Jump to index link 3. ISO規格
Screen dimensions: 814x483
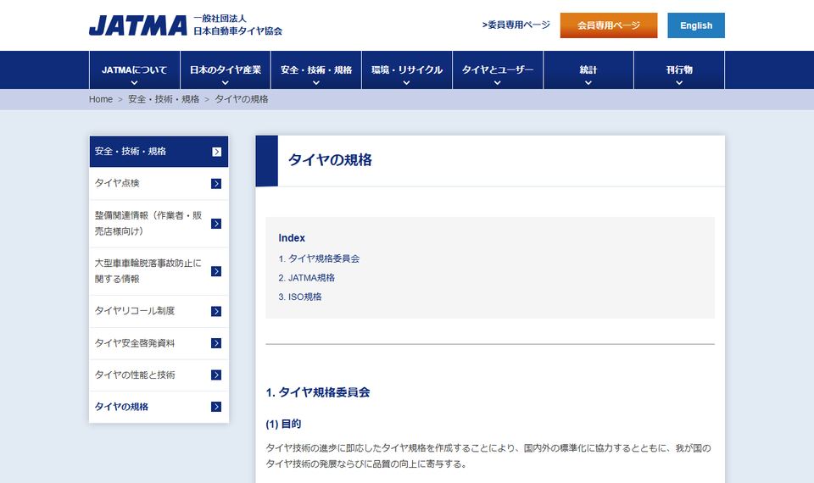click(x=300, y=297)
